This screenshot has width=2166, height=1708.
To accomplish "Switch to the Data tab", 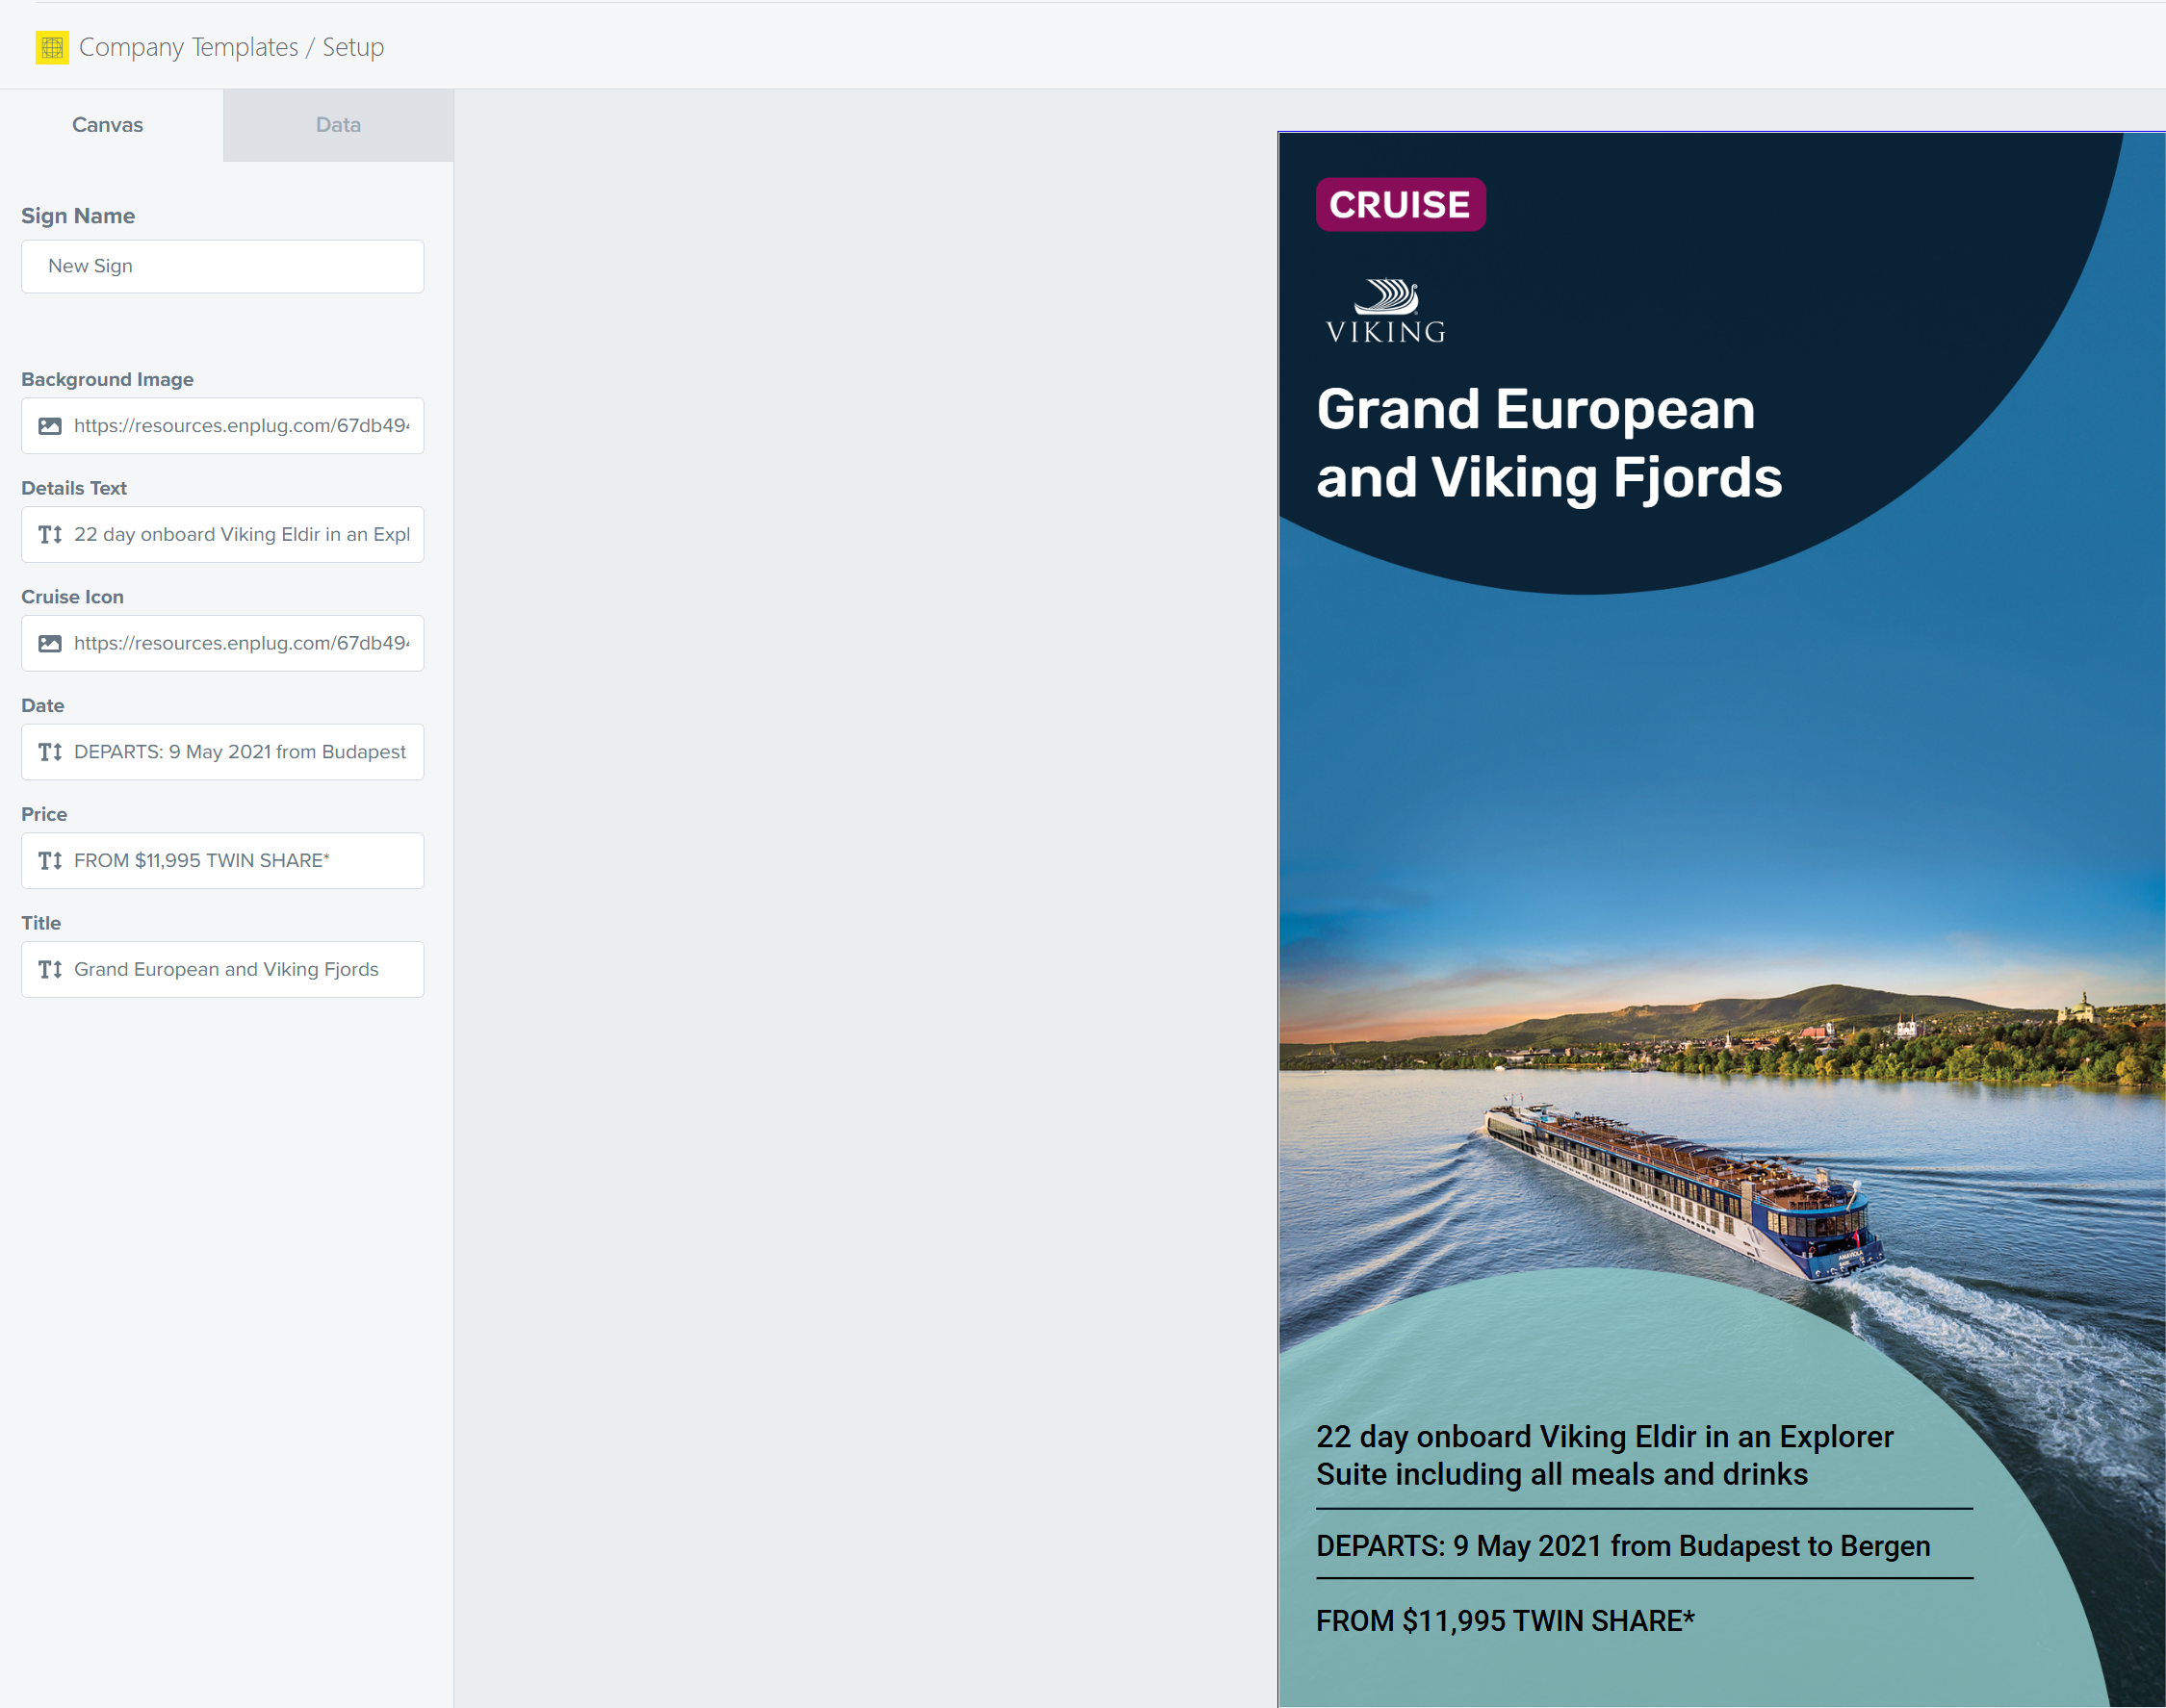I will pos(338,125).
